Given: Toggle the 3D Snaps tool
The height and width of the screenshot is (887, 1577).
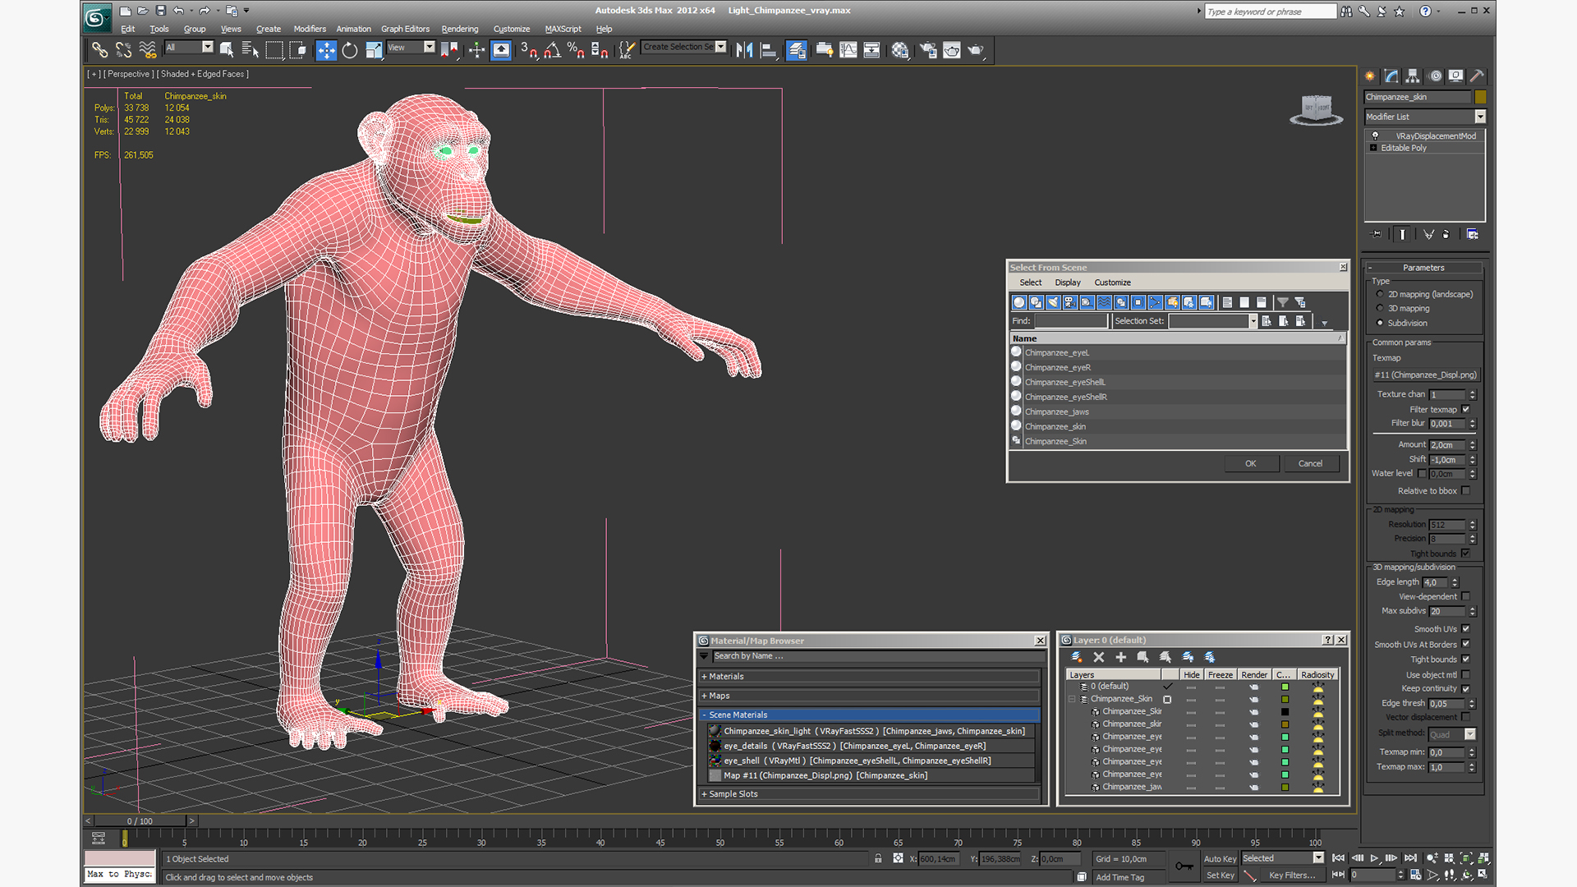Looking at the screenshot, I should click(529, 50).
